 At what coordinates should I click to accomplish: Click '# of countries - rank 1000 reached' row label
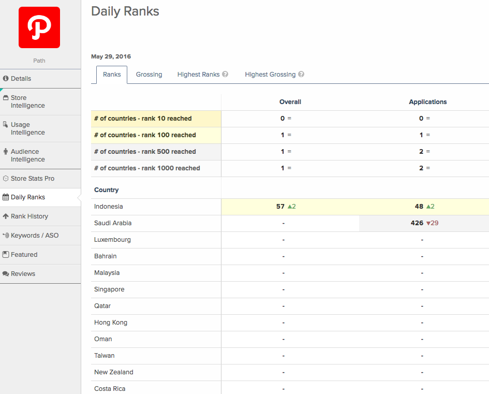(x=147, y=168)
